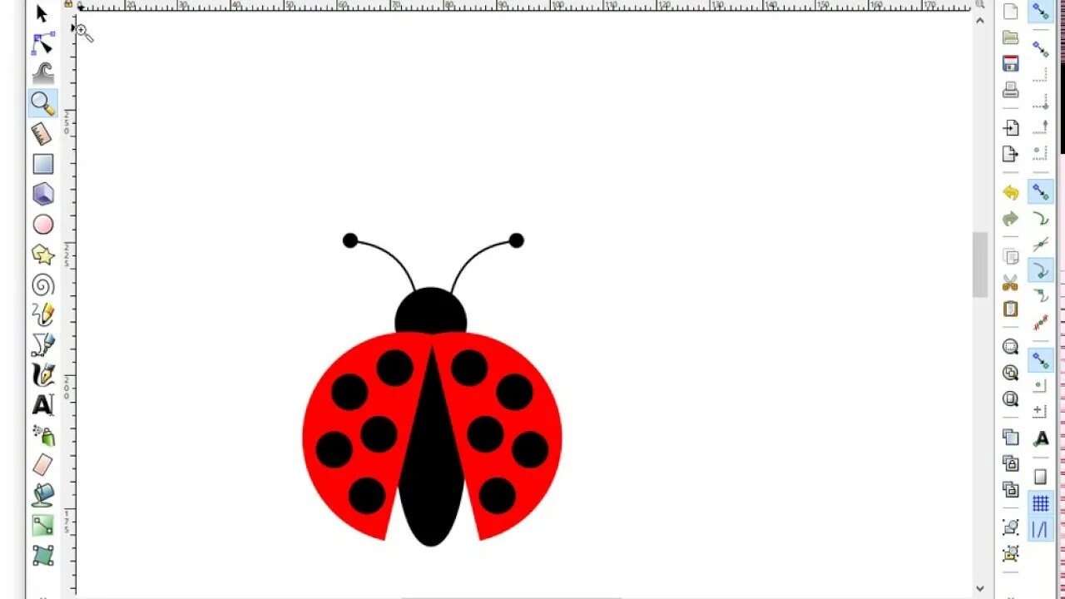The height and width of the screenshot is (599, 1065).
Task: Toggle snap midpoints of bounding box edges
Action: click(1041, 127)
